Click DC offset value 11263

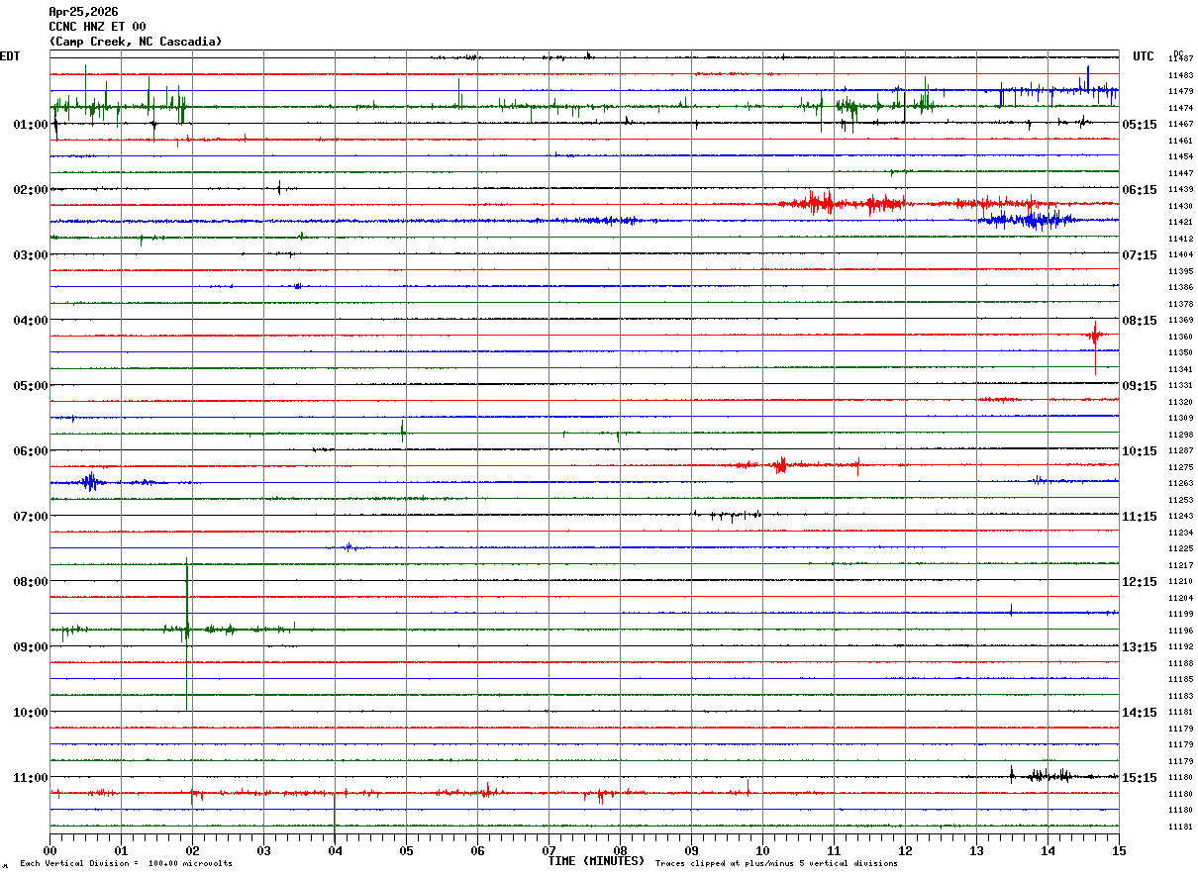1180,484
